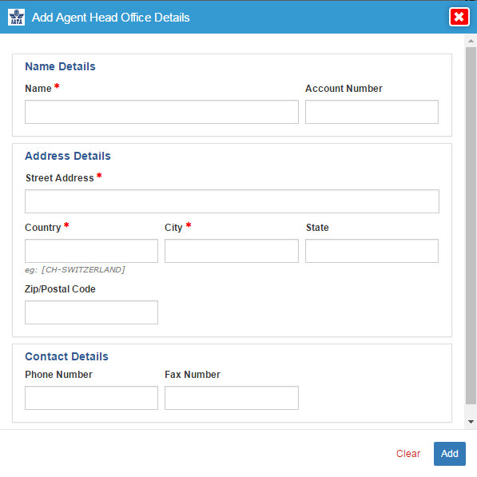477x477 pixels.
Task: Select the Zip/Postal Code field
Action: click(x=91, y=312)
